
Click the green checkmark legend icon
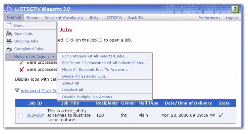(21, 63)
